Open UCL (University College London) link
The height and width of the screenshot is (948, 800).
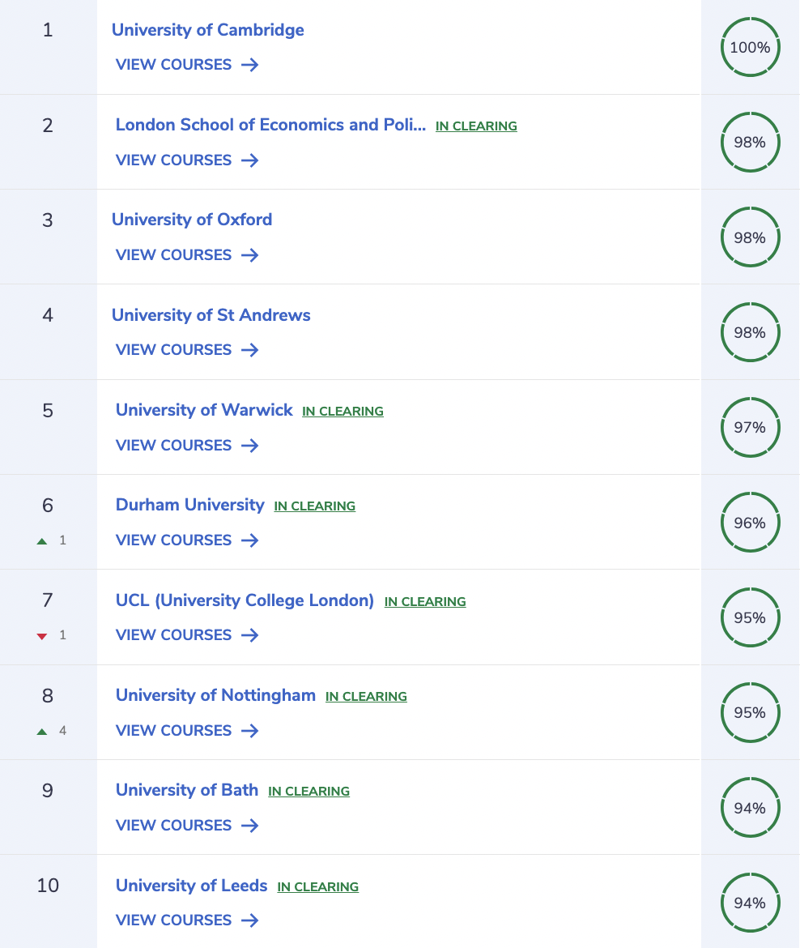point(245,600)
